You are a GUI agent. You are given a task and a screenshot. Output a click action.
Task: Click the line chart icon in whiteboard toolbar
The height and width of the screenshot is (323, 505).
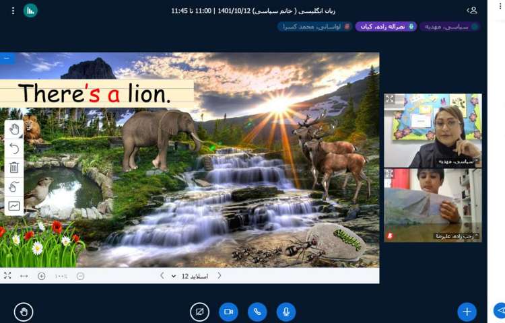tap(14, 206)
